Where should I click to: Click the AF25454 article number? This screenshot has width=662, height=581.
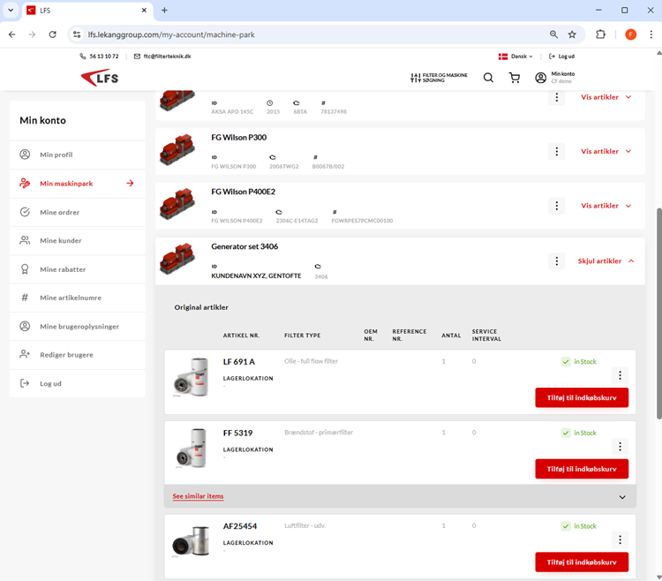(240, 526)
